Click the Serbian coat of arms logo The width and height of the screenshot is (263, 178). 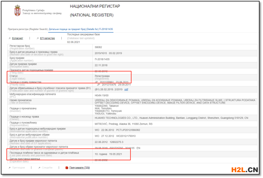pyautogui.click(x=17, y=10)
